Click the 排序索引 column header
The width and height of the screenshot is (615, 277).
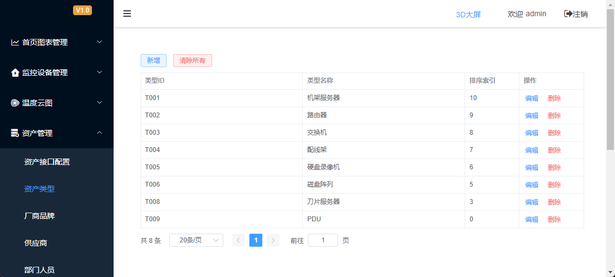tap(492, 81)
